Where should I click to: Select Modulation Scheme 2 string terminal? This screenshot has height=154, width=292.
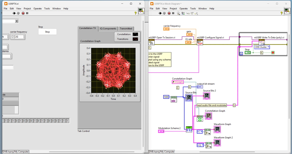[161, 131]
